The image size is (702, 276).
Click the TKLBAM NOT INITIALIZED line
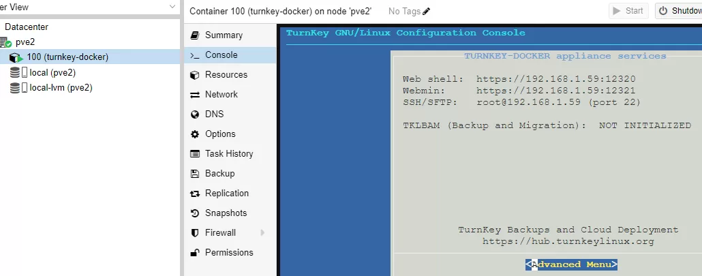pos(547,125)
